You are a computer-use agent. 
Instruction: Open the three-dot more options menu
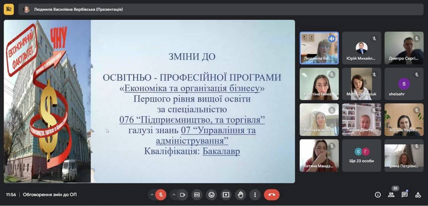coord(255,195)
